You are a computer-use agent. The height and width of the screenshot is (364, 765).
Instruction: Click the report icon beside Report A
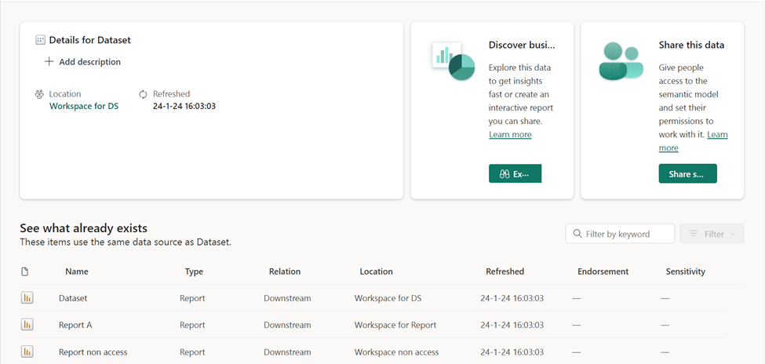click(27, 325)
